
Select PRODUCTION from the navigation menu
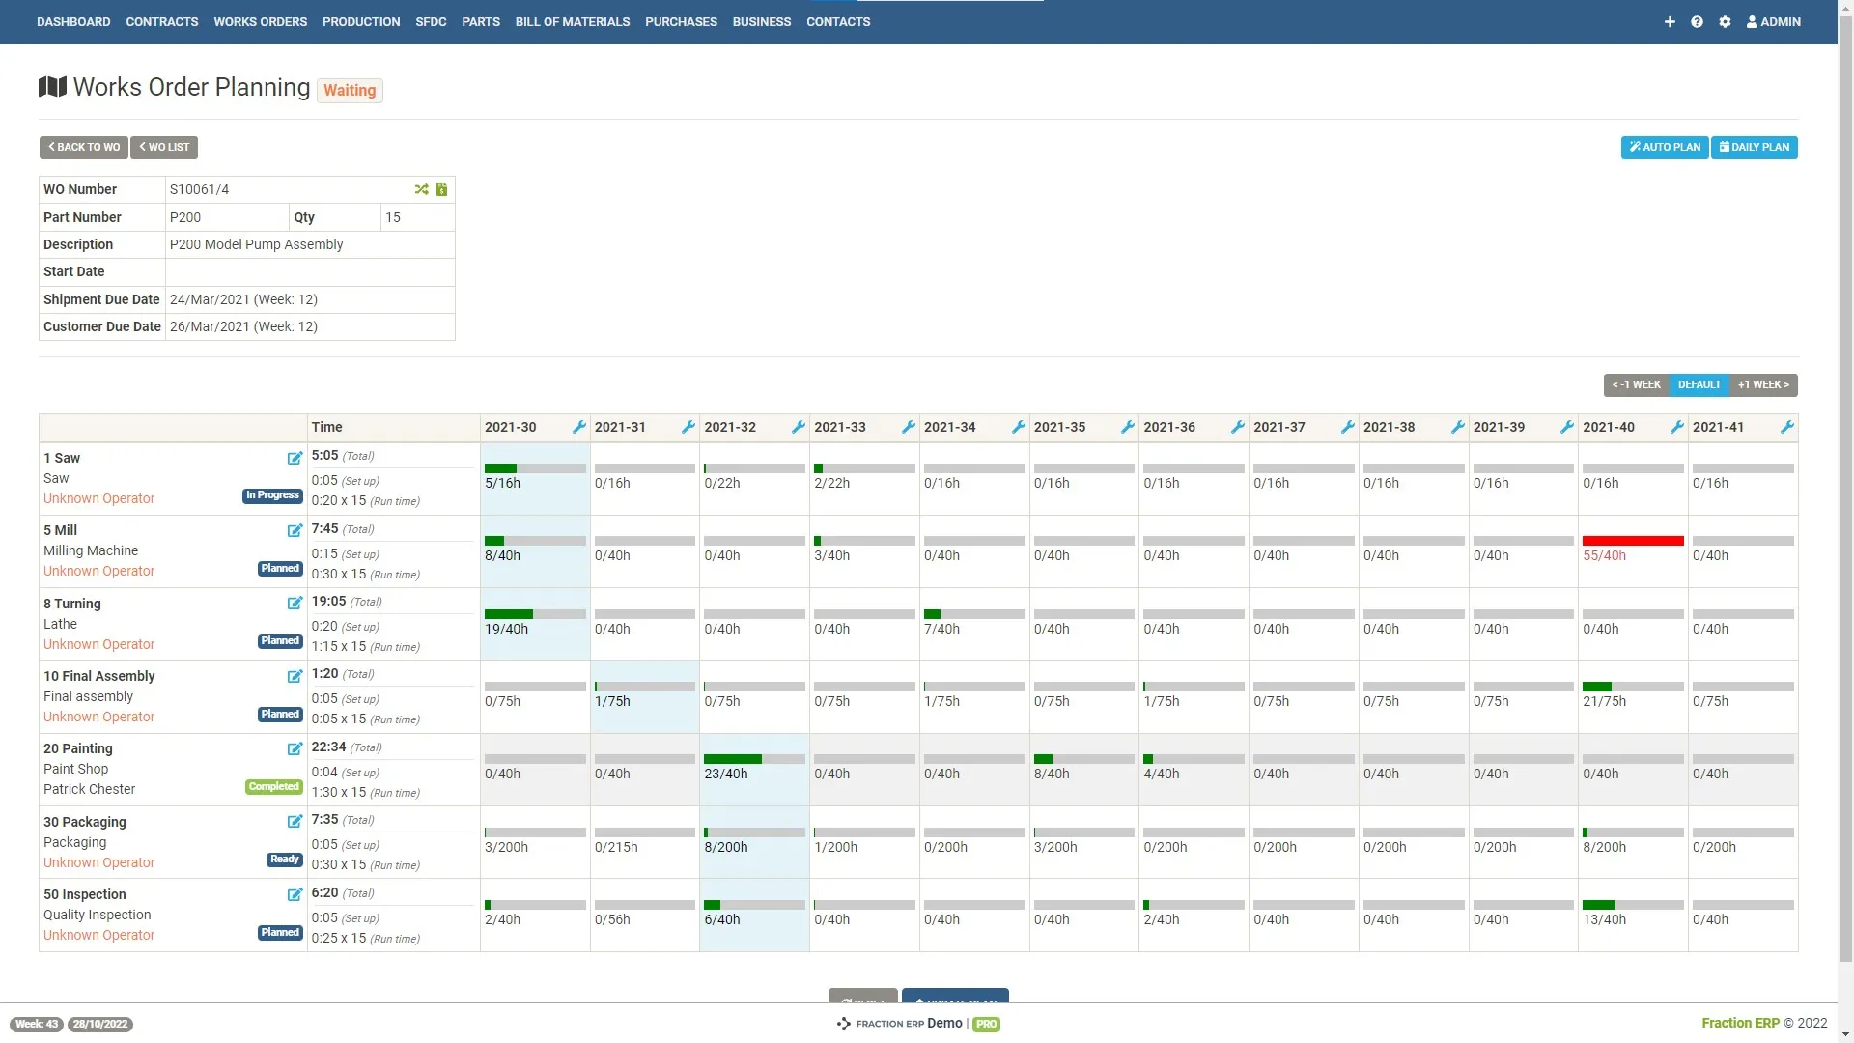pyautogui.click(x=360, y=20)
